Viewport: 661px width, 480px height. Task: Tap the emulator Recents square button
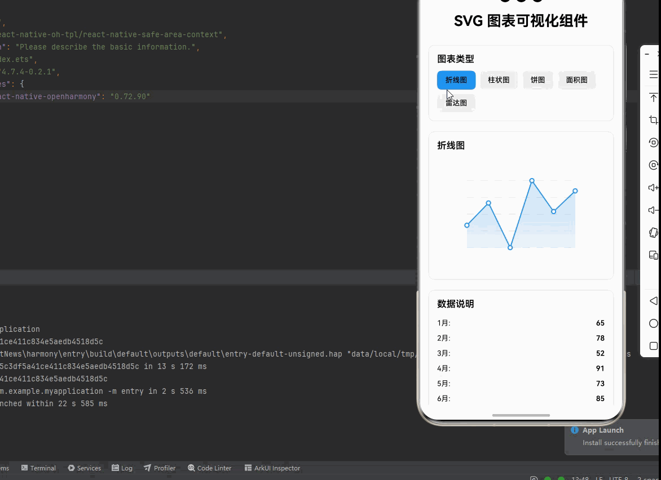(x=654, y=346)
